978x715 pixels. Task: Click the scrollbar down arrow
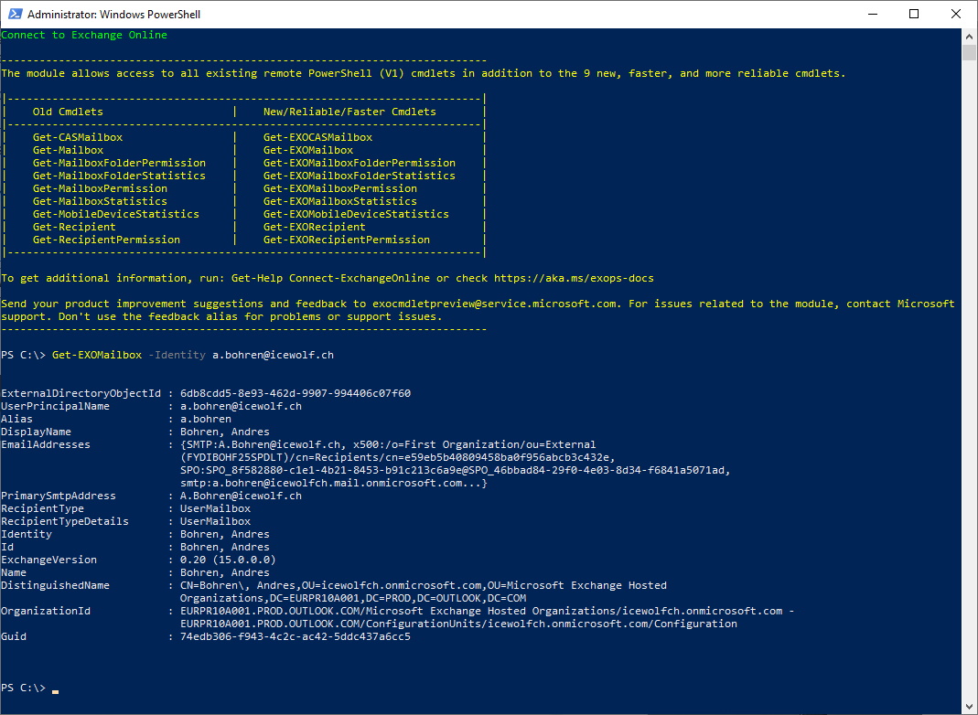[x=969, y=708]
